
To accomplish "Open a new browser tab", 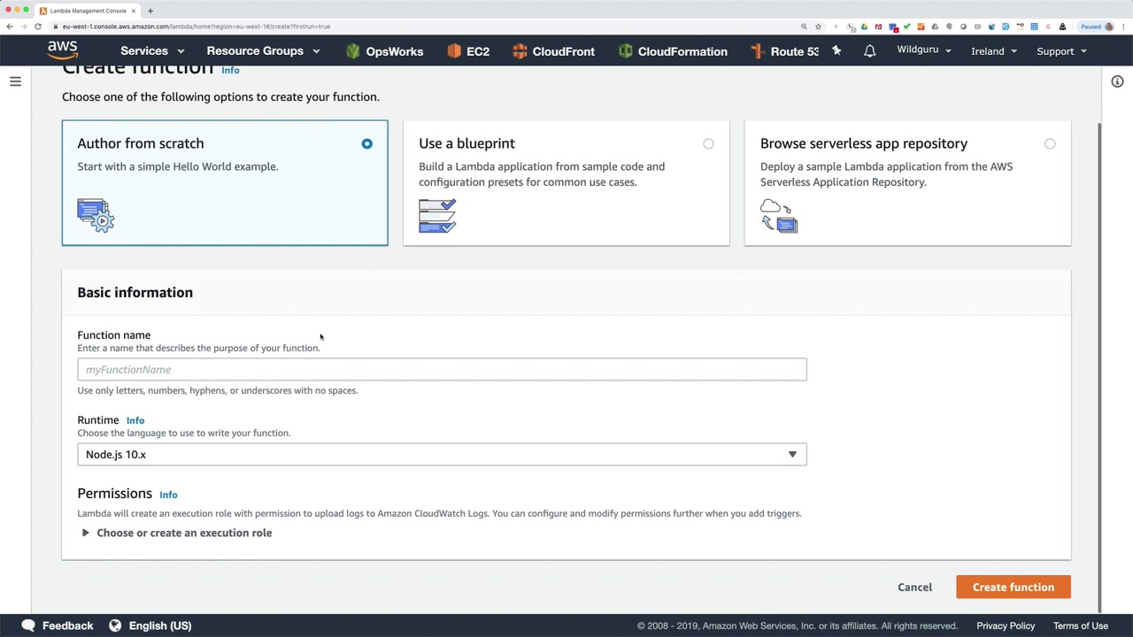I will [150, 11].
